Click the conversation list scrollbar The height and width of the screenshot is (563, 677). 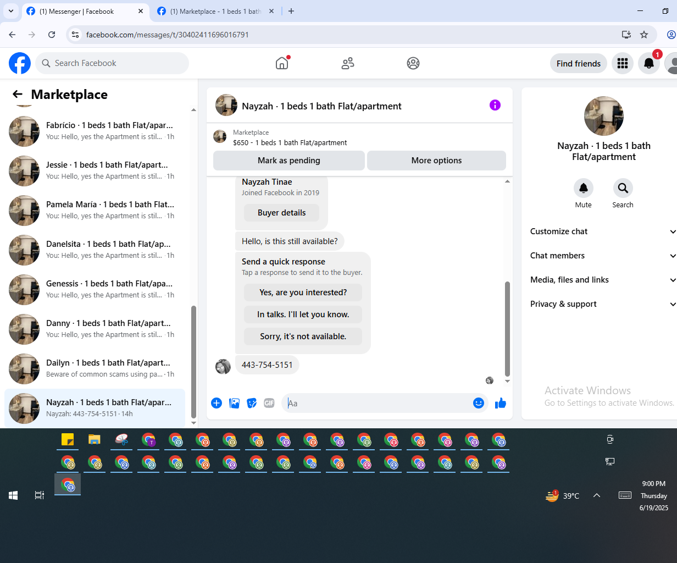click(x=193, y=361)
